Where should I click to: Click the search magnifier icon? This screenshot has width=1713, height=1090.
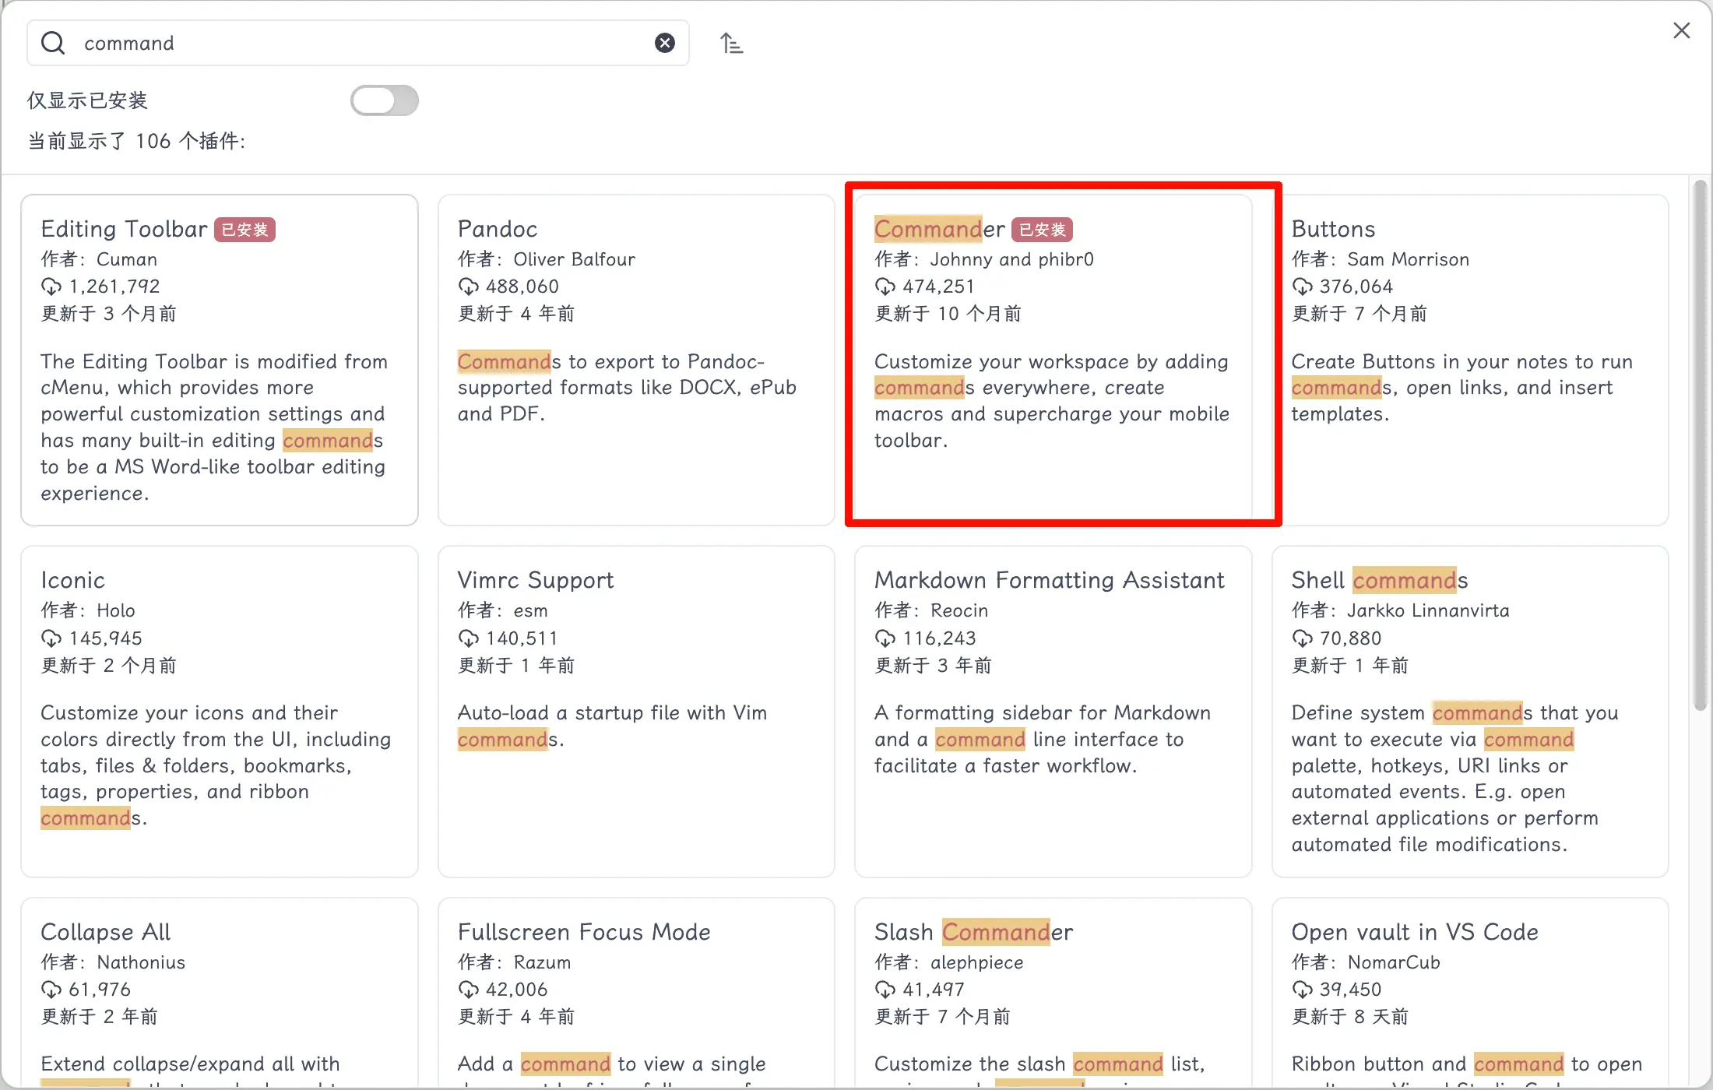(53, 43)
